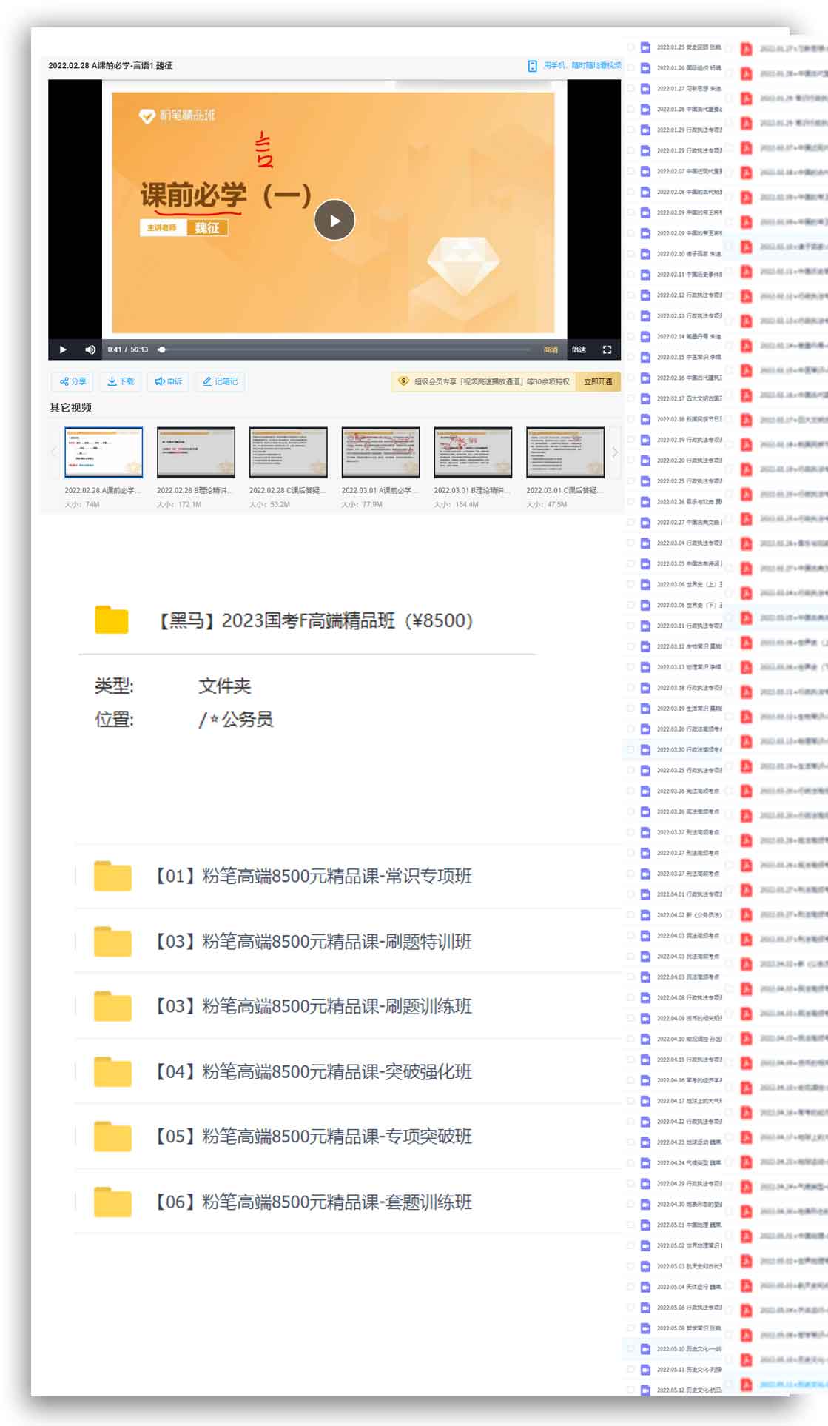This screenshot has height=1426, width=828.
Task: Open folder icon for 【06】套题训练班
Action: (x=112, y=1202)
